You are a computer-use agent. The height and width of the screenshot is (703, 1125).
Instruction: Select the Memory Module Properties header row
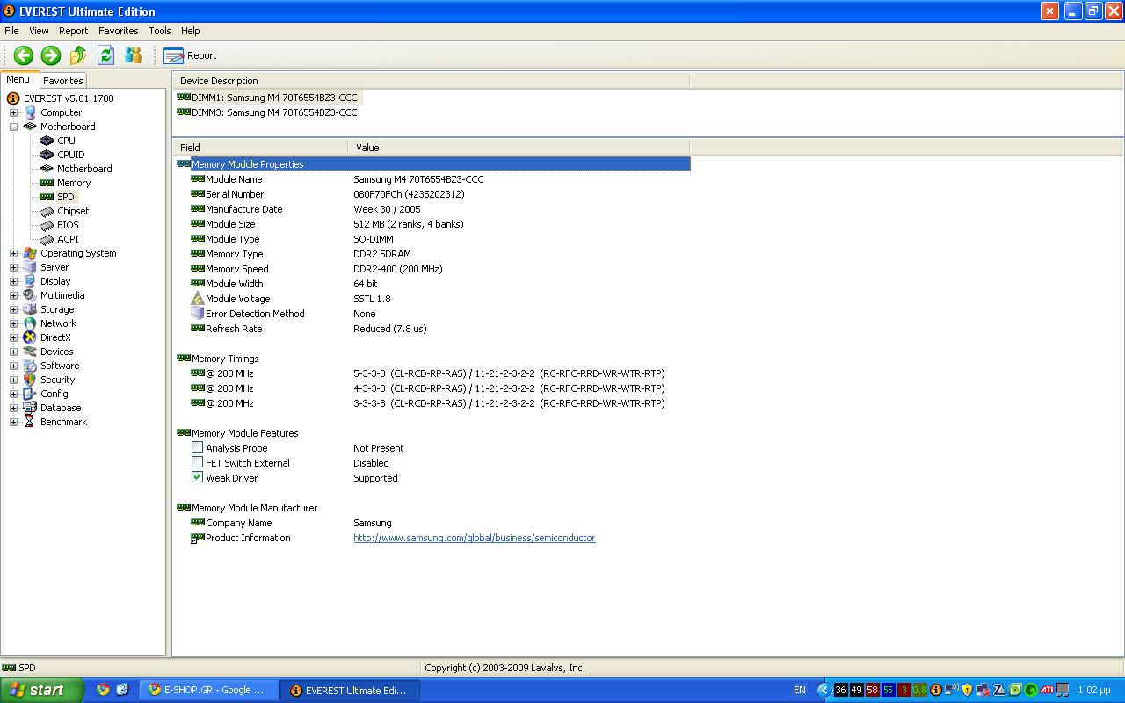[432, 164]
